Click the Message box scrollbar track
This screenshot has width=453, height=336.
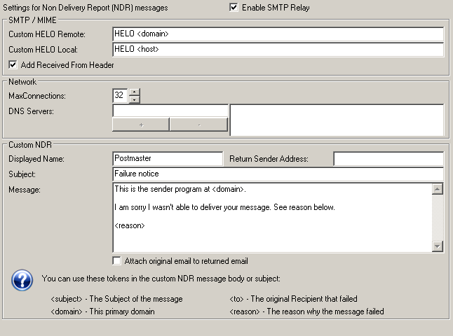click(438, 217)
